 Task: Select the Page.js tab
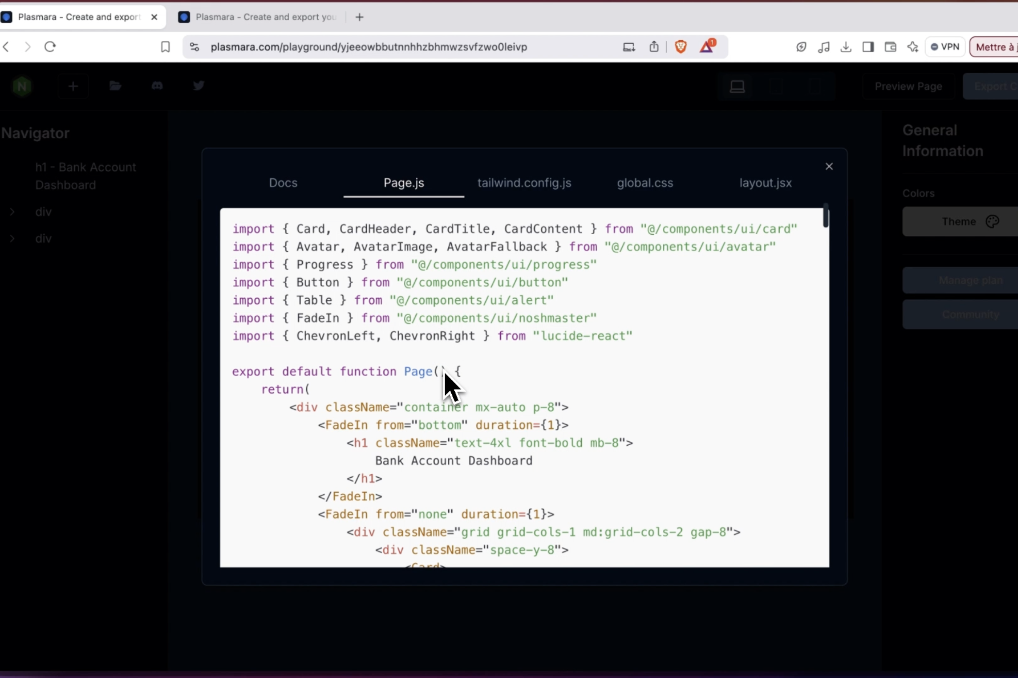point(404,183)
